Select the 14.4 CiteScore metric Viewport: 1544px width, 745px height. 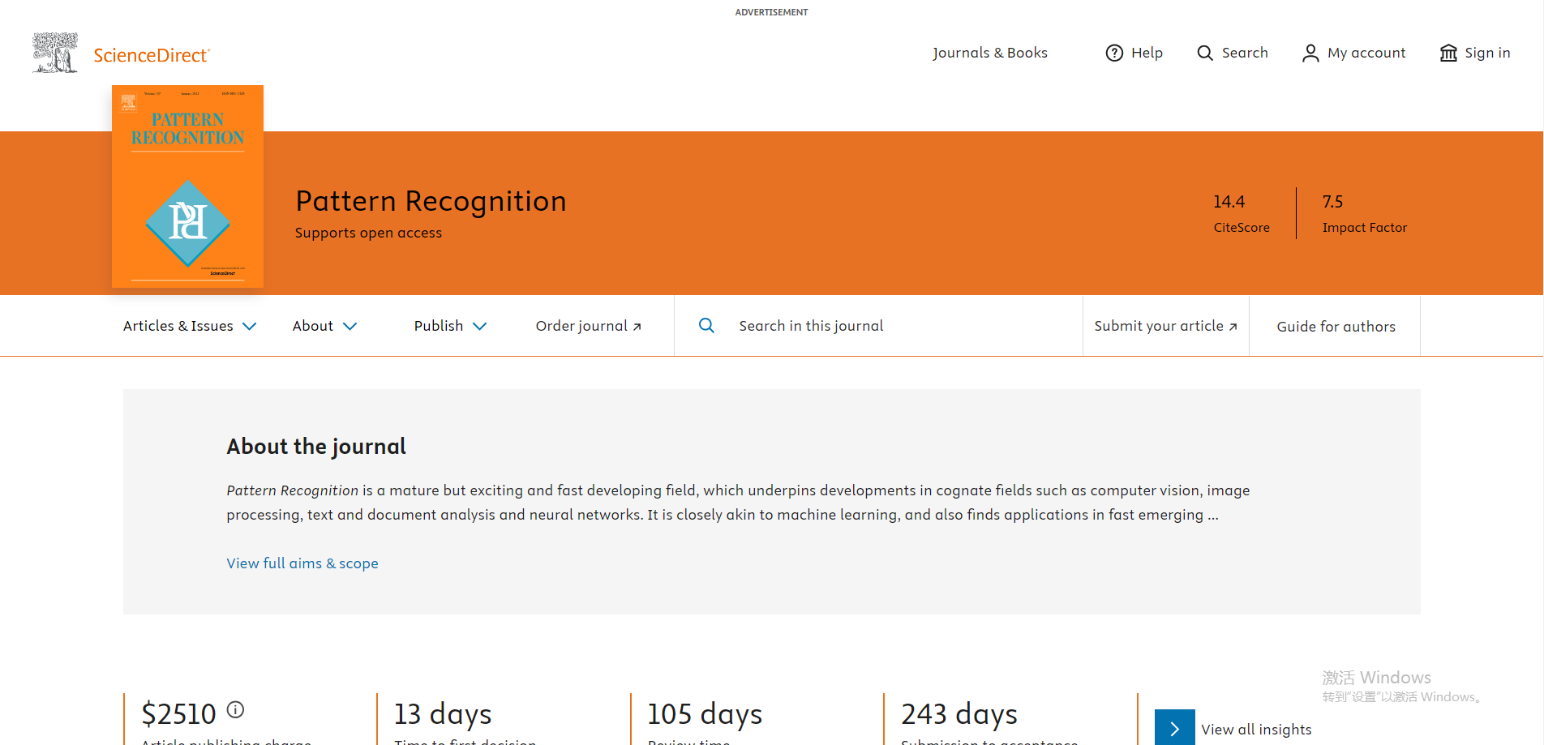[1242, 213]
